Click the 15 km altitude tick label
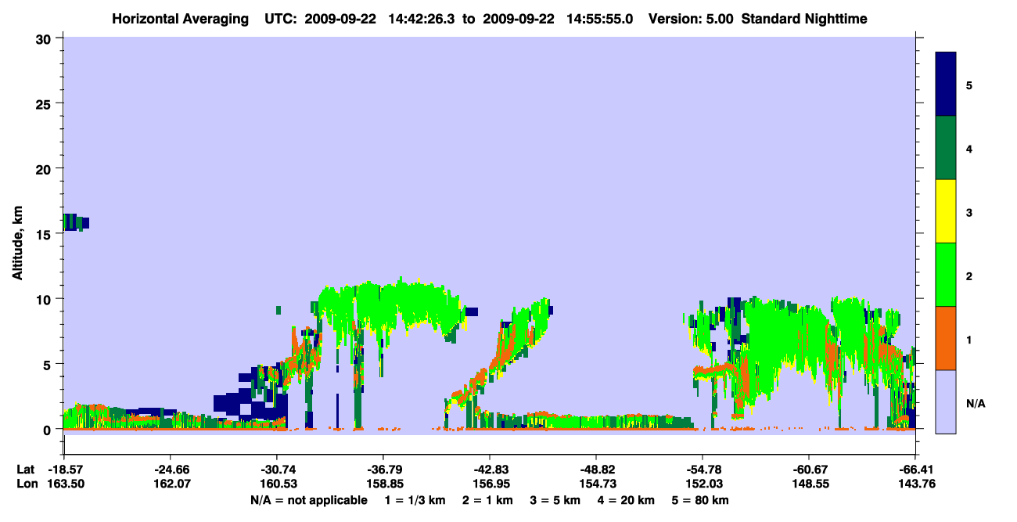The width and height of the screenshot is (1017, 522). tap(45, 234)
